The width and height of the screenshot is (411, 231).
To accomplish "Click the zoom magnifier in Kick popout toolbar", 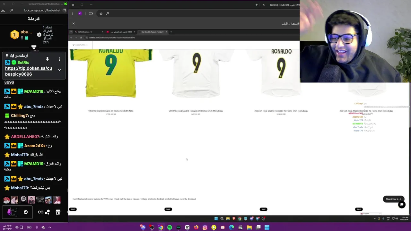I will tap(11, 10).
